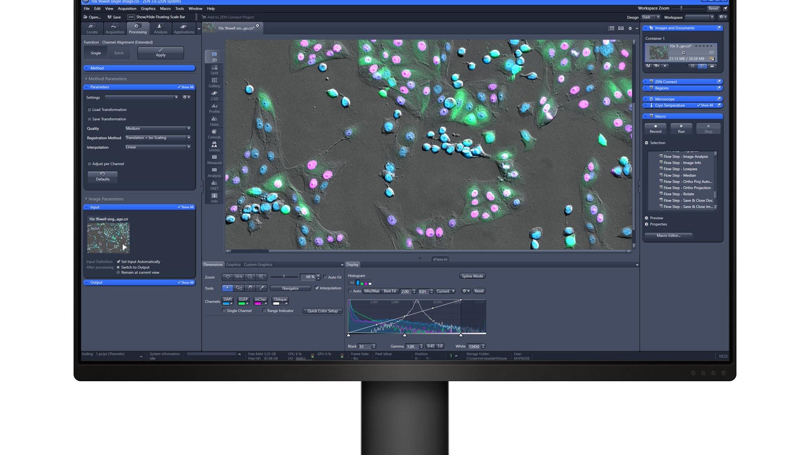Switch to the Split view icon
The image size is (810, 455).
pyautogui.click(x=214, y=70)
